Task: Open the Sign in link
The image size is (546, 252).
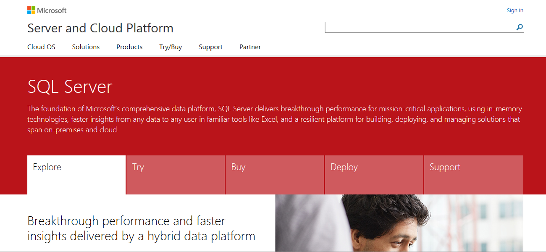Action: (515, 10)
